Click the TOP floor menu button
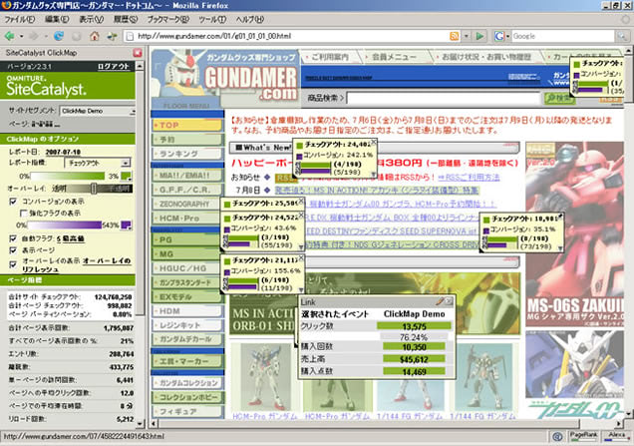 point(187,125)
